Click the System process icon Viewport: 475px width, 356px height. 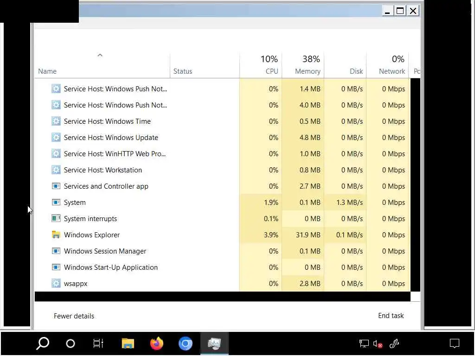(56, 202)
